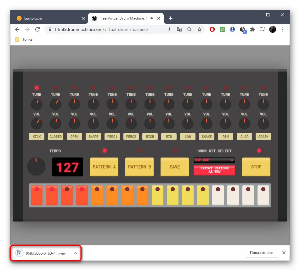The height and width of the screenshot is (271, 300).
Task: Switch to the Lumpics.ru browser tab
Action: tap(50, 18)
